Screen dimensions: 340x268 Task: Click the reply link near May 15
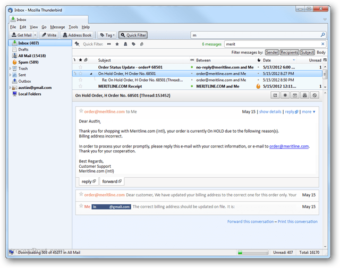pos(292,112)
